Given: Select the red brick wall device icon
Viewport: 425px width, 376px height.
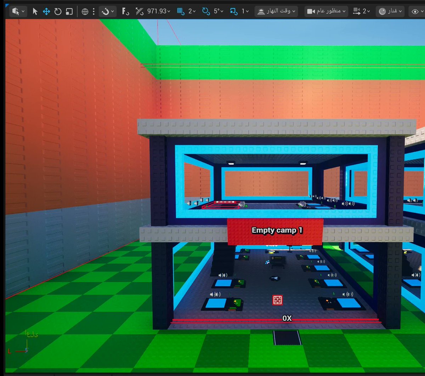Looking at the screenshot, I should click(277, 300).
